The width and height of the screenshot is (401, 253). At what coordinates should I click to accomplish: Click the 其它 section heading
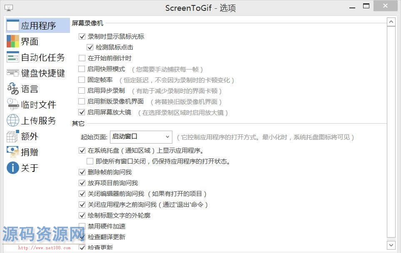point(78,124)
